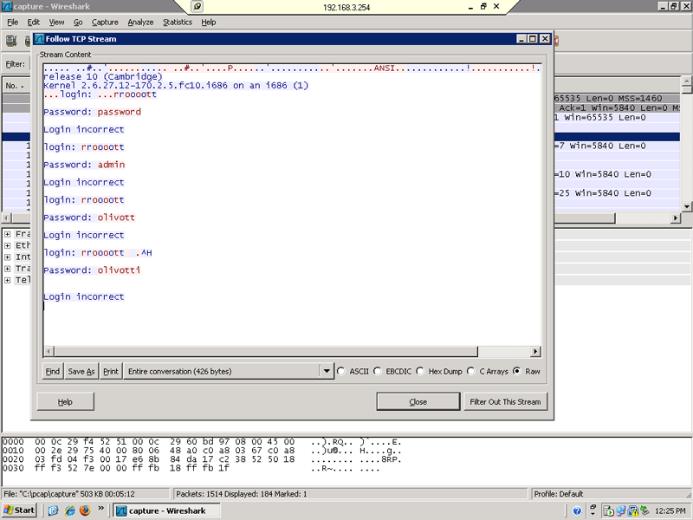Screen dimensions: 693x520
Task: Click the 'Kernel 2.6.27.12' line in stream
Action: click(176, 85)
